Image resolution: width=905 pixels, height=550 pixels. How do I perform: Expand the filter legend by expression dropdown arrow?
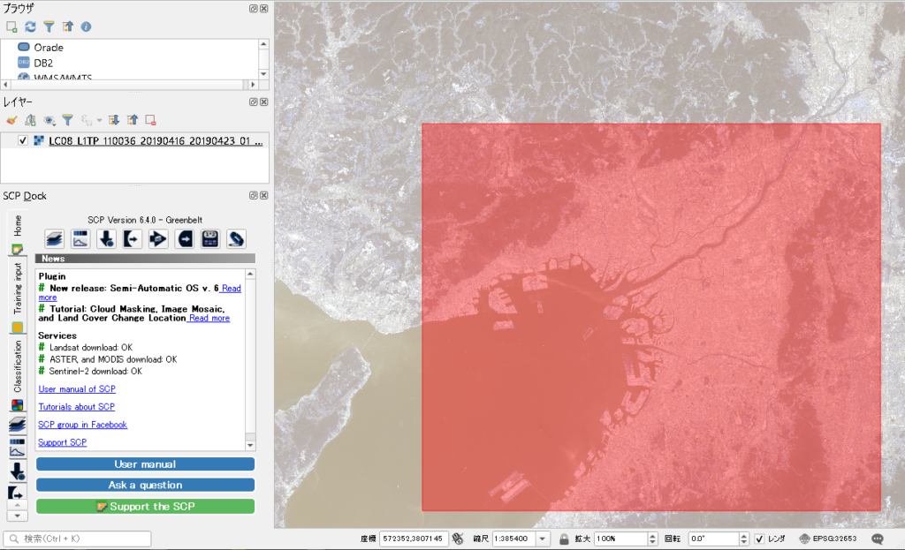(x=100, y=120)
